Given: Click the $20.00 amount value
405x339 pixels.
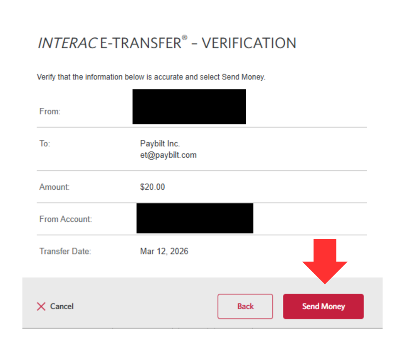Looking at the screenshot, I should pyautogui.click(x=152, y=187).
